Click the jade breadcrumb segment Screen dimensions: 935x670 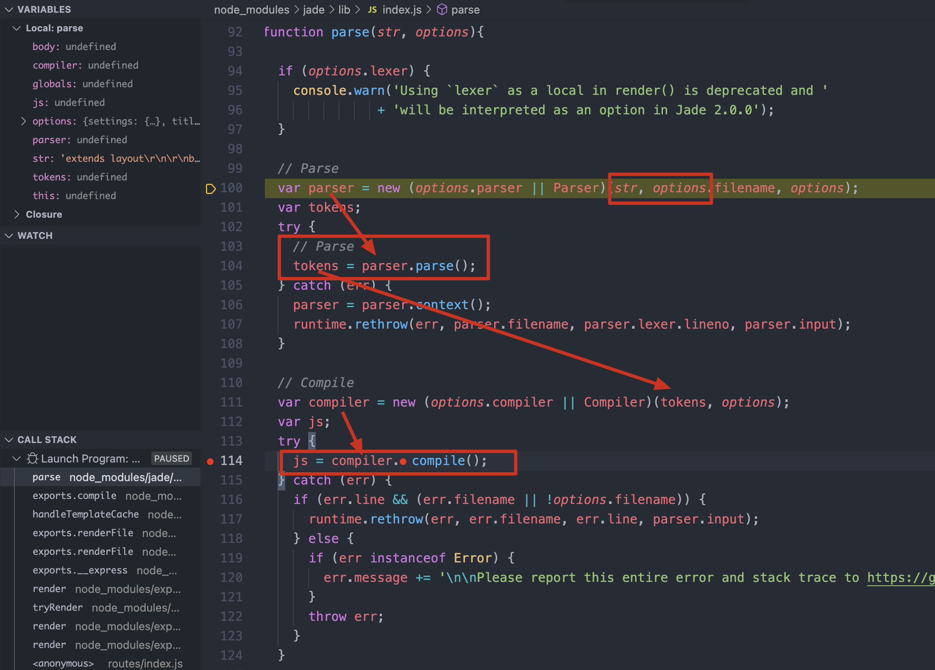point(314,10)
